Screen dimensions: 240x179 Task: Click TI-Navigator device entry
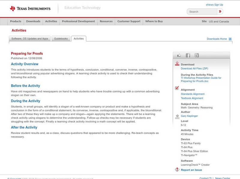tap(189, 155)
